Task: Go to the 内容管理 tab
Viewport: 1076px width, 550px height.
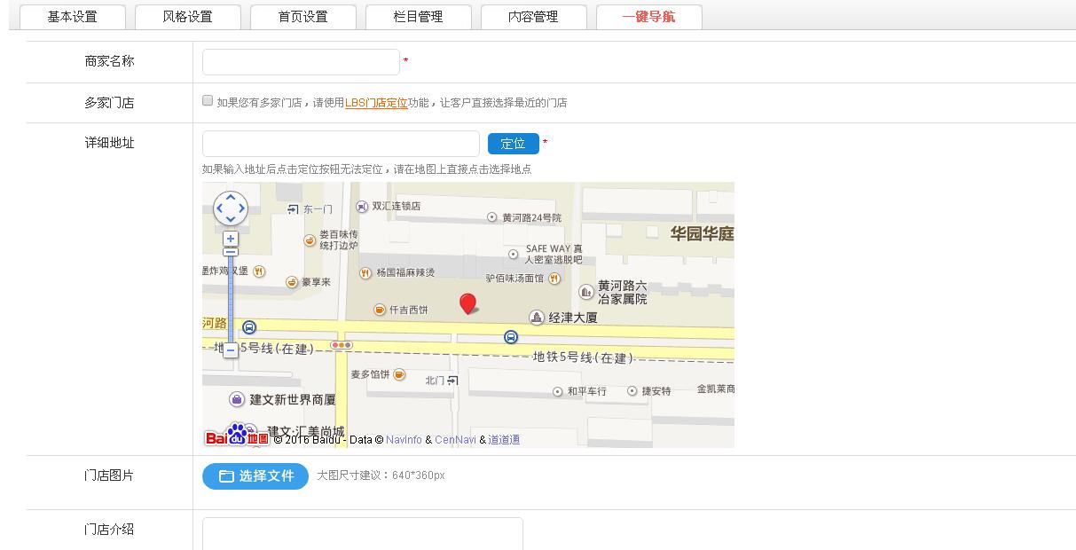Action: (x=534, y=17)
